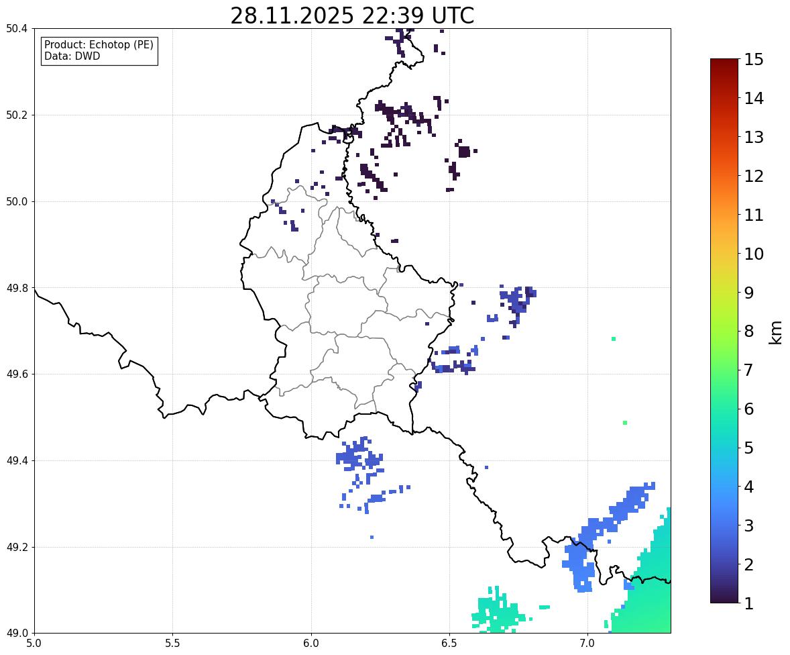Click the colorbar at the 6 km level

click(724, 409)
